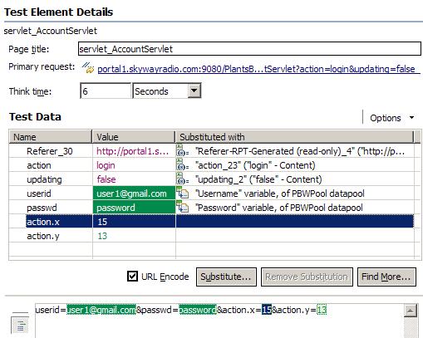Screen dimensions: 423x338
Task: Click the updating row reference icon
Action: pyautogui.click(x=182, y=179)
